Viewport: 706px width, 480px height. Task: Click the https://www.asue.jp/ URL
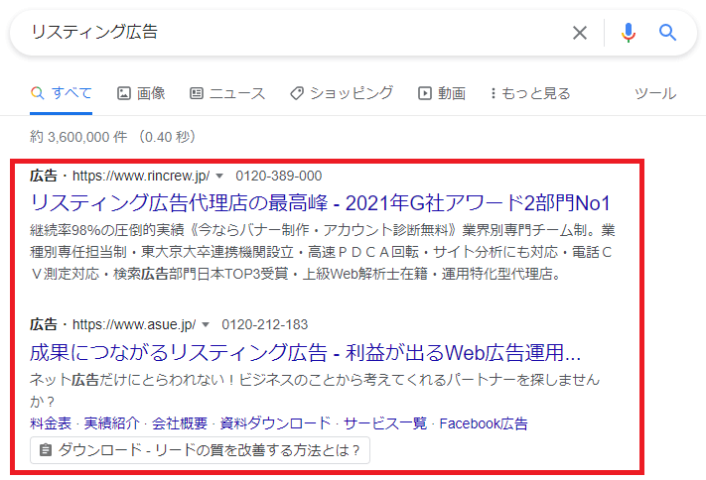coord(134,325)
